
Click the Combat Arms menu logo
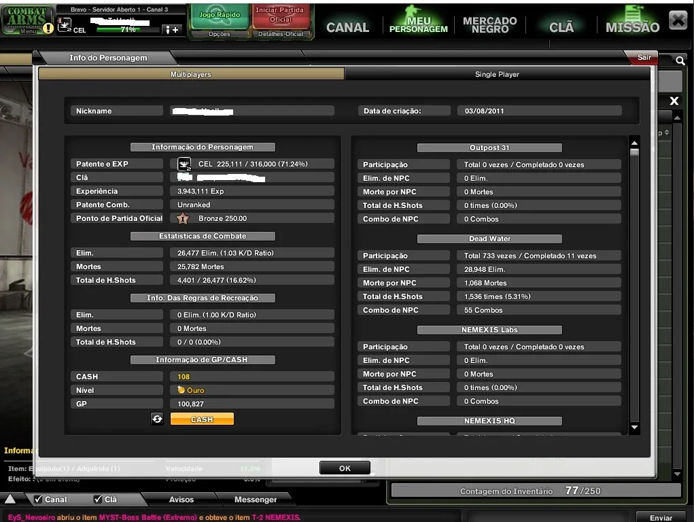point(27,20)
